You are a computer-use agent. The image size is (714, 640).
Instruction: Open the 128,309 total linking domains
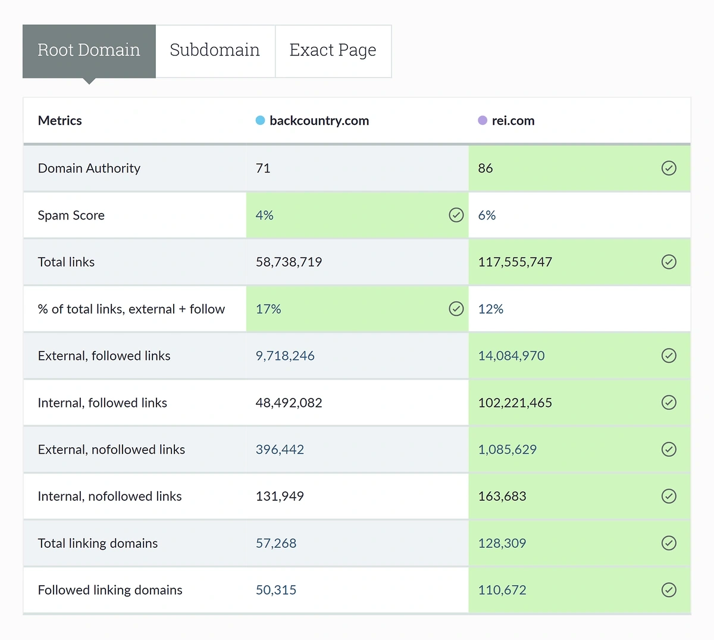502,543
